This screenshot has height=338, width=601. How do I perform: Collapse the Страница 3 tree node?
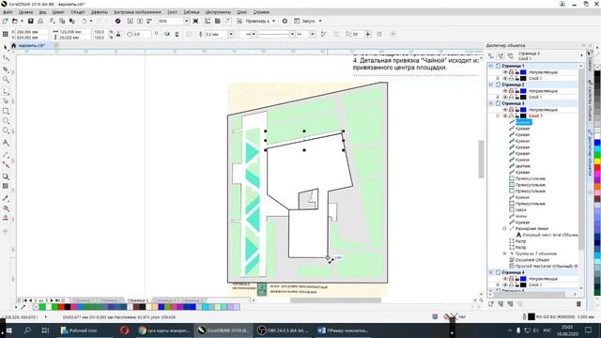tap(491, 103)
